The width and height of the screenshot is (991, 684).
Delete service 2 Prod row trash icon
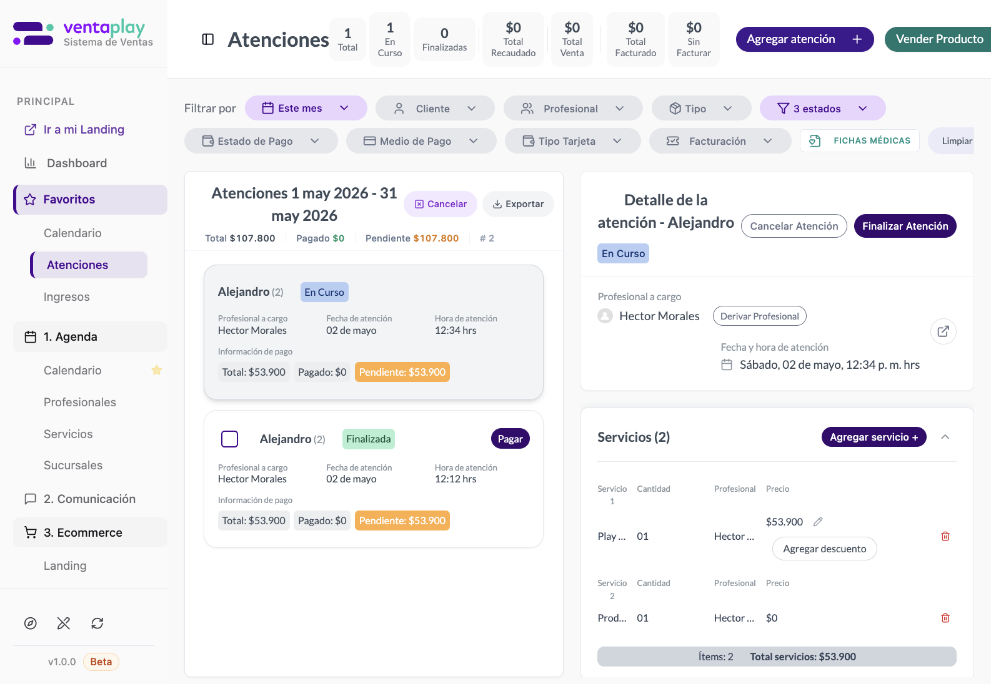[x=945, y=618]
